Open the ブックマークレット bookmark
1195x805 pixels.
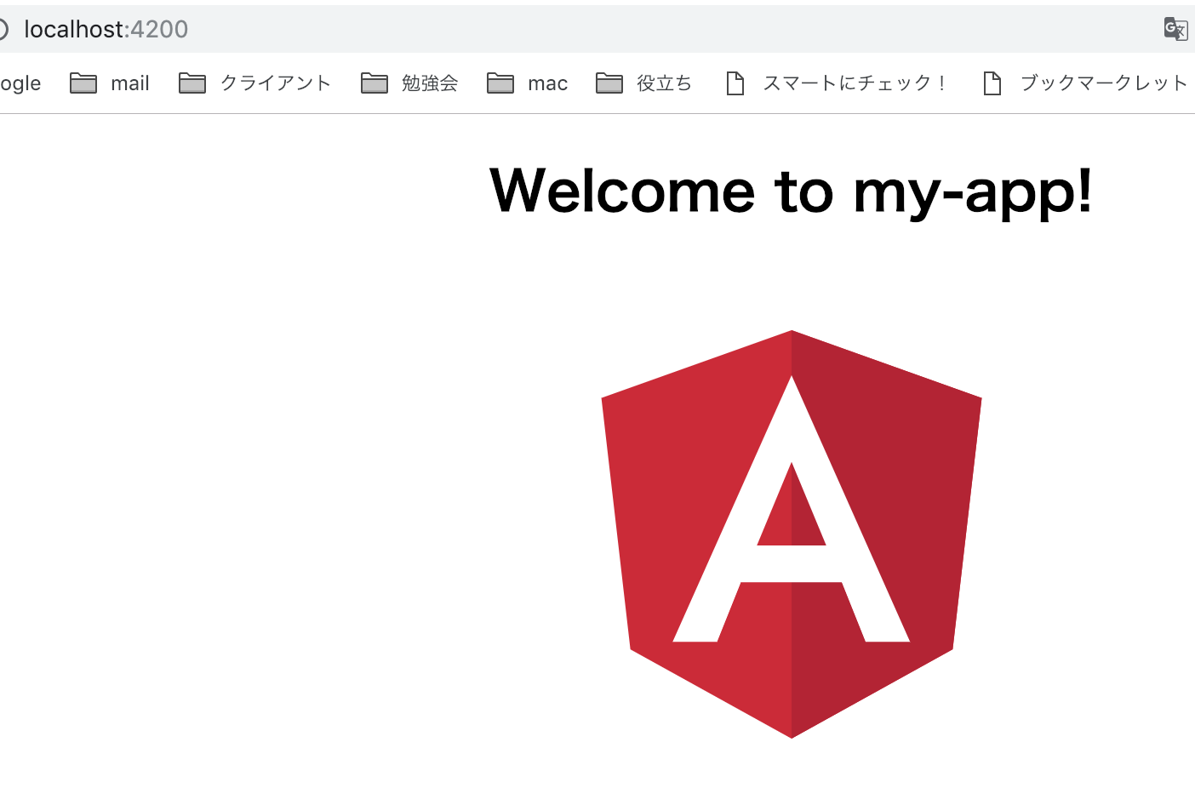pos(1085,83)
